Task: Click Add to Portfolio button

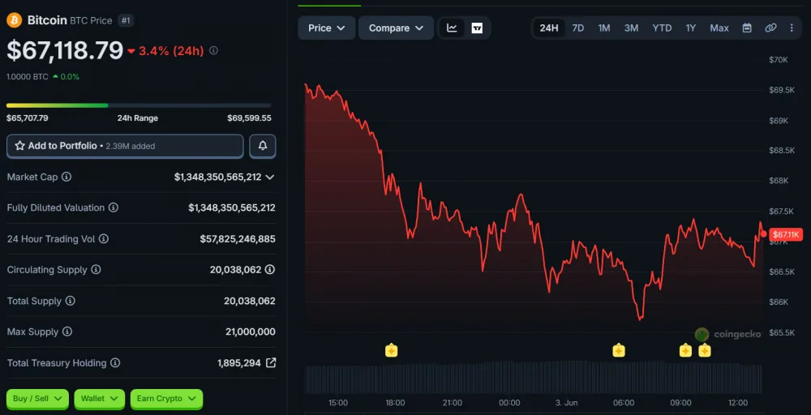Action: click(125, 146)
